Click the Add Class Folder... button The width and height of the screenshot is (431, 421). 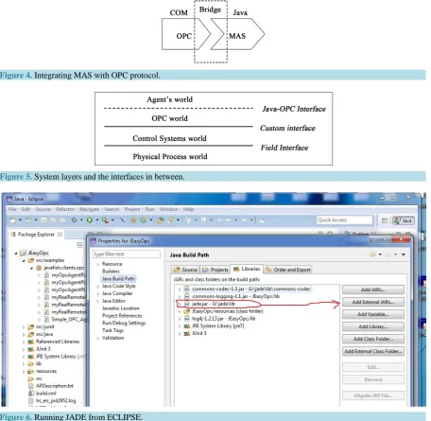pyautogui.click(x=373, y=339)
